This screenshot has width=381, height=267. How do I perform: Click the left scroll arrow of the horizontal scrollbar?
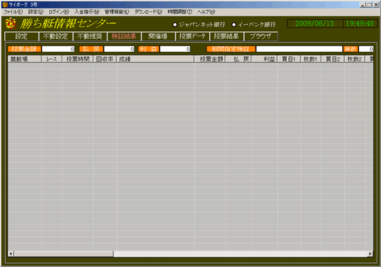coord(11,254)
